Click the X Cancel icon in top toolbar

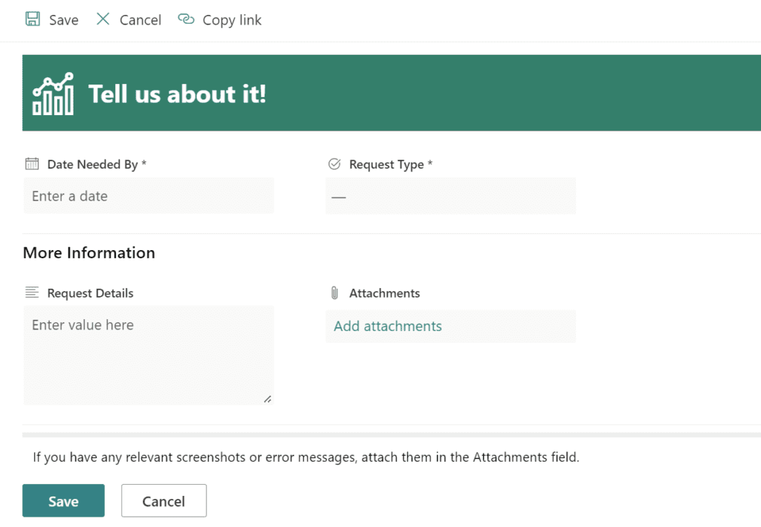point(103,19)
